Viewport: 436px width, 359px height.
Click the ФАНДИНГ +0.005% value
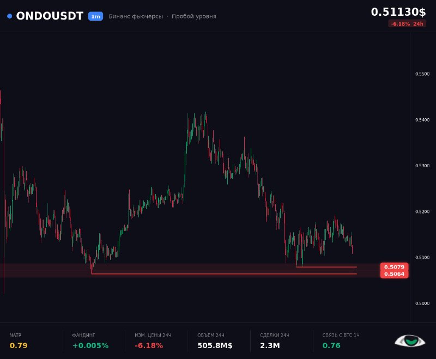pos(90,345)
